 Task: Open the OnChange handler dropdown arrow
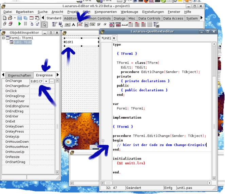pos(46,81)
